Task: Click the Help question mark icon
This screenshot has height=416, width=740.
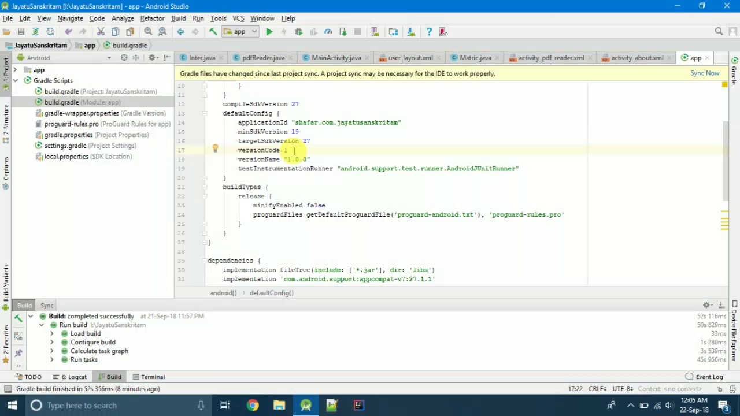Action: 429,32
